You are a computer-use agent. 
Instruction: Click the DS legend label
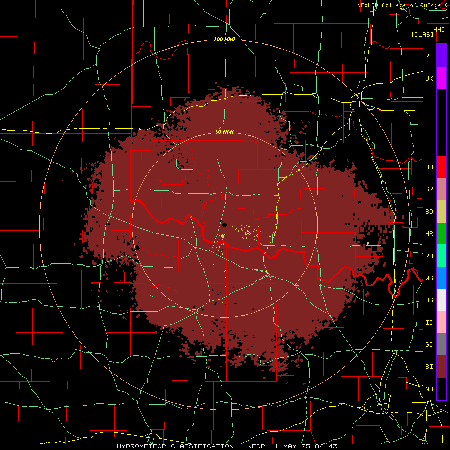tap(429, 300)
